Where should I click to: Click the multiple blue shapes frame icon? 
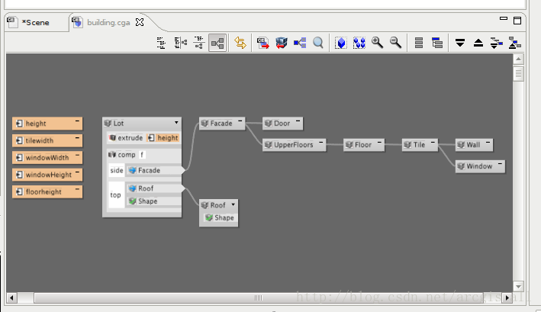359,43
